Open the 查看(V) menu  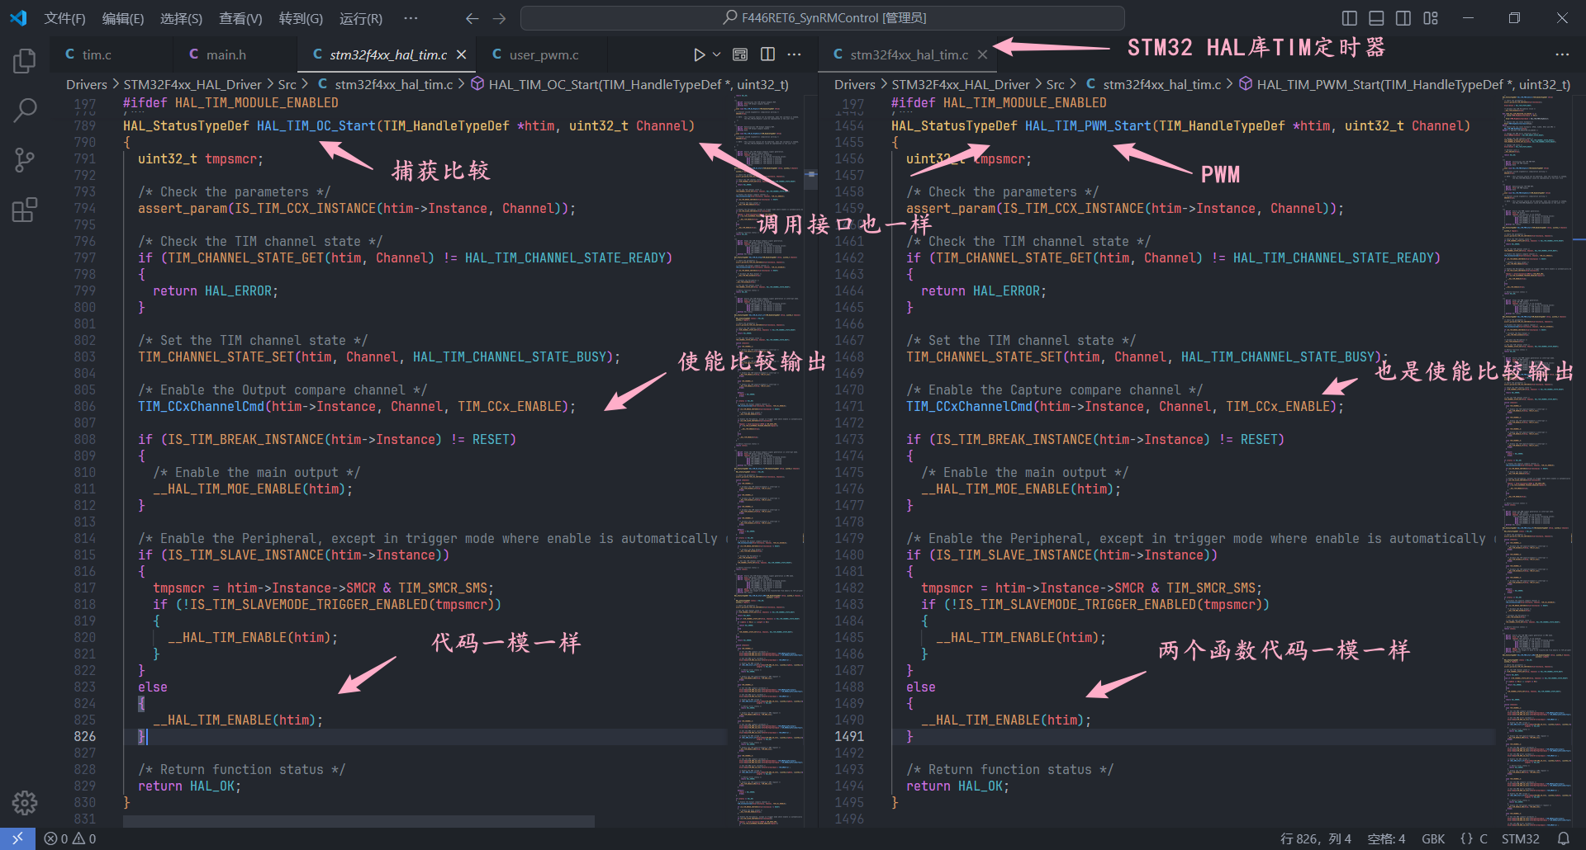click(240, 18)
